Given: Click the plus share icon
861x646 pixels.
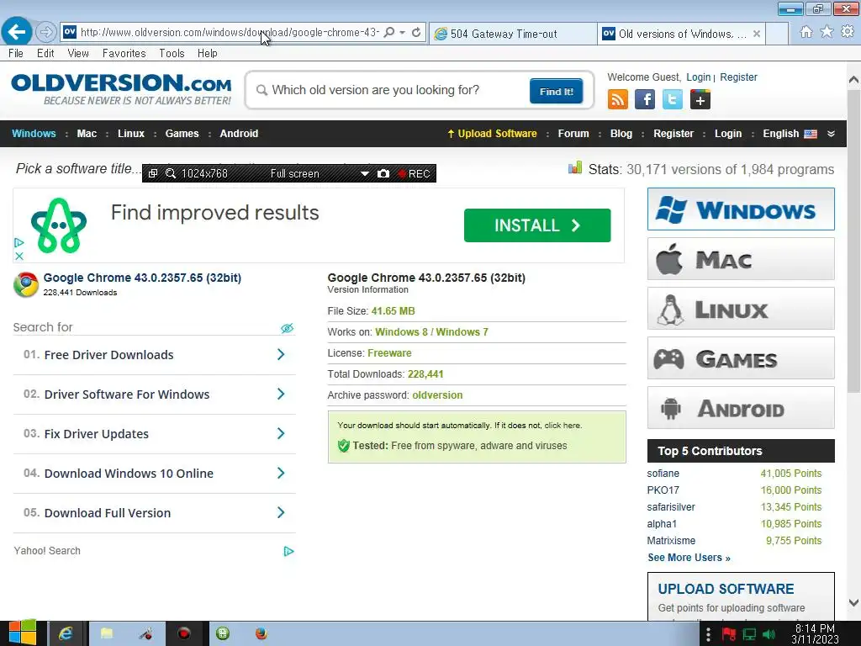Looking at the screenshot, I should (x=700, y=99).
